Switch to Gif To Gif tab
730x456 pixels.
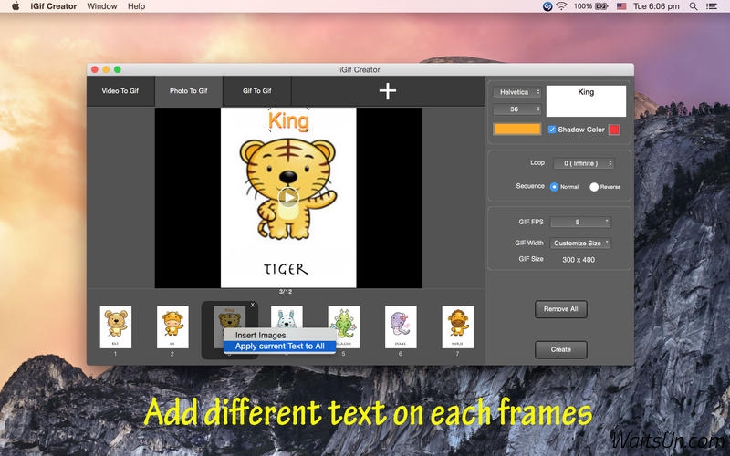pyautogui.click(x=257, y=91)
